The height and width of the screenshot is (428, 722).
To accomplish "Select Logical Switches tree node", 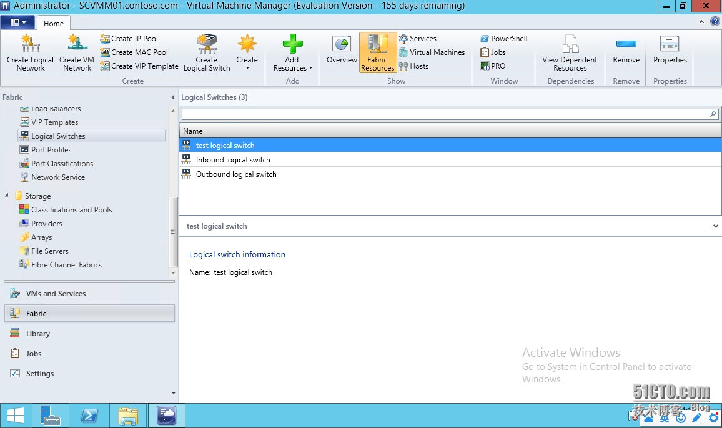I will tap(92, 136).
